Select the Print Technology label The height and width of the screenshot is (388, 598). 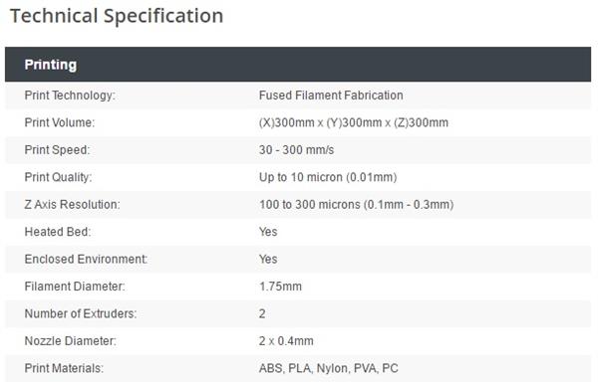70,96
